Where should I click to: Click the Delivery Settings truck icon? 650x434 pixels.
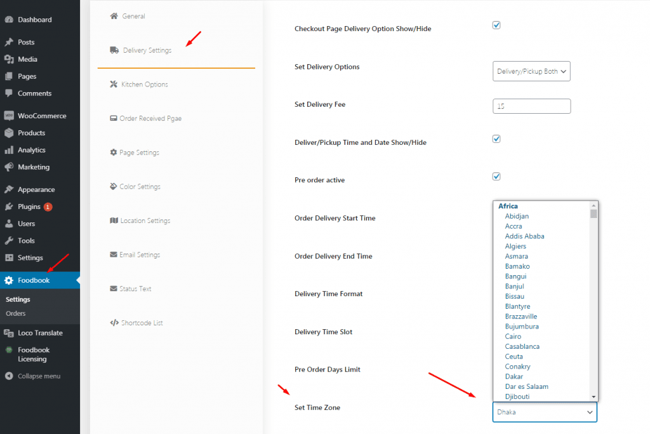pyautogui.click(x=114, y=50)
